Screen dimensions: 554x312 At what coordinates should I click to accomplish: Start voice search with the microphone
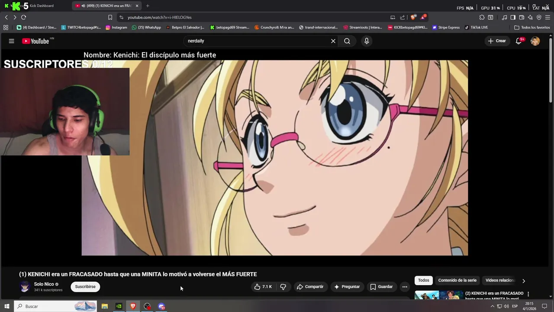click(367, 41)
